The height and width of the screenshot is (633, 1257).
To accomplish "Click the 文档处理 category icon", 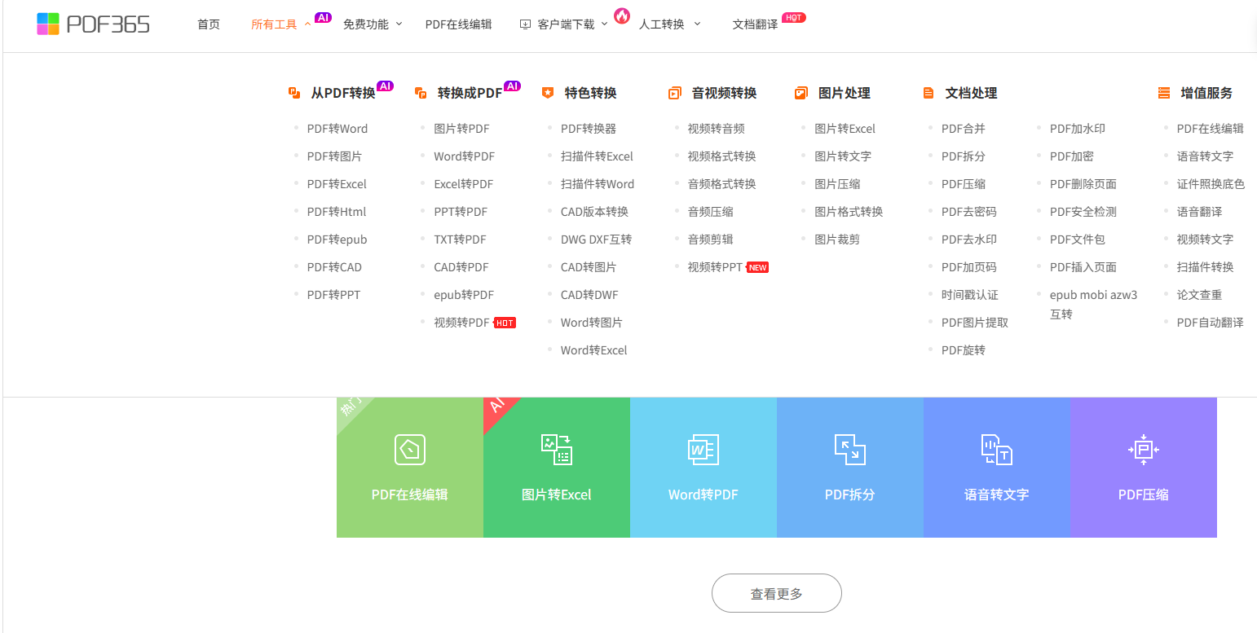I will tap(928, 93).
